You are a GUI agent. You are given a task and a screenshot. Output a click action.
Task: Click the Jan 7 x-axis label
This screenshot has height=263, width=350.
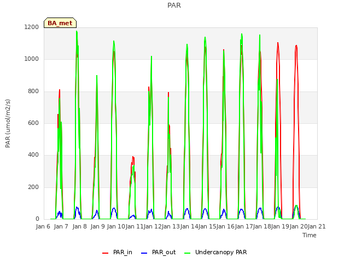(61, 226)
